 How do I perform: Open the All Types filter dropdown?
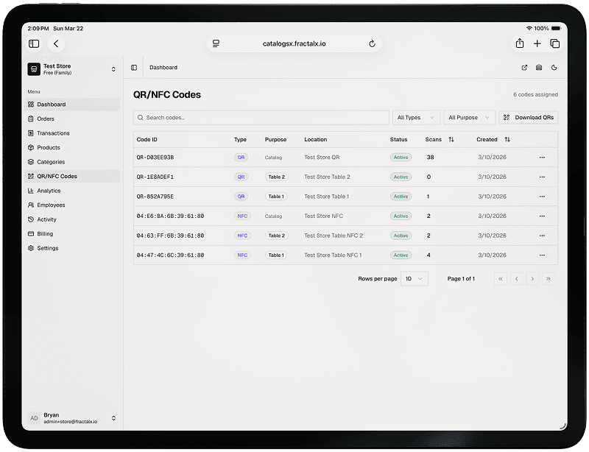click(416, 118)
